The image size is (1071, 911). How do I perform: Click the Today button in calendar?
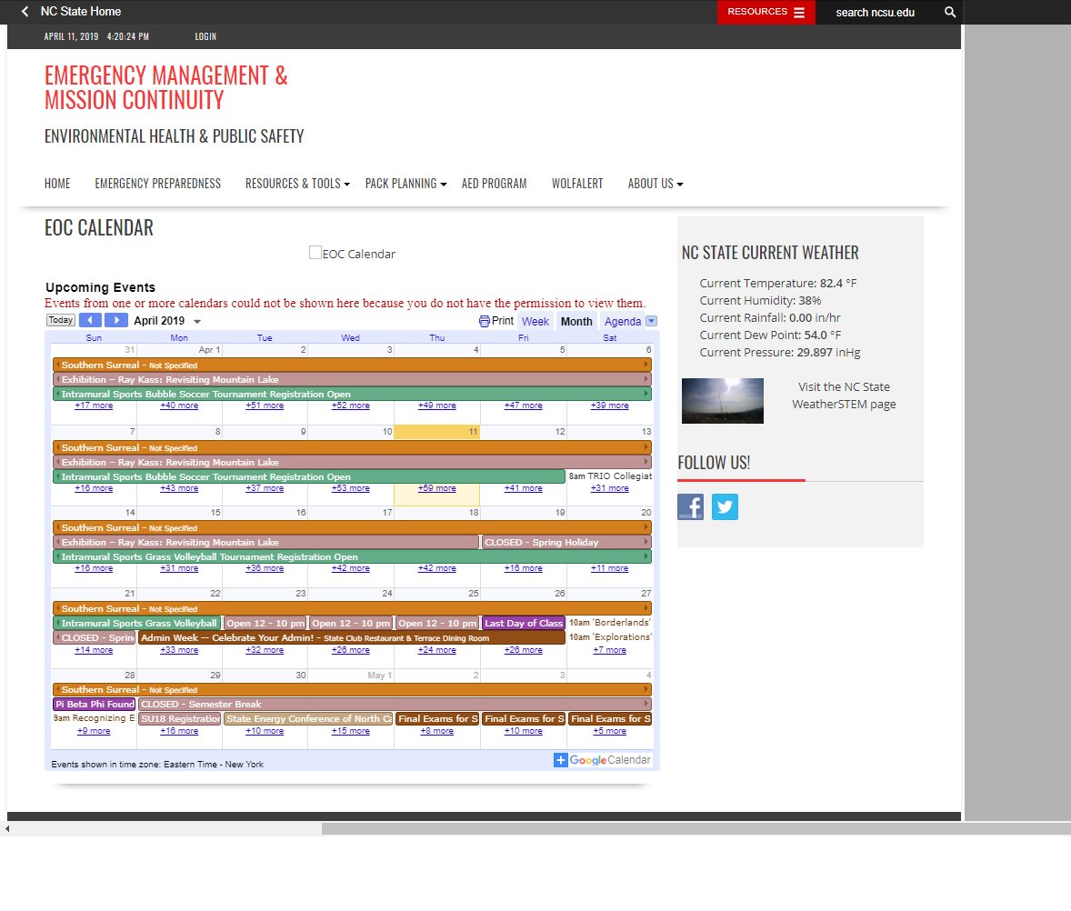pos(61,320)
